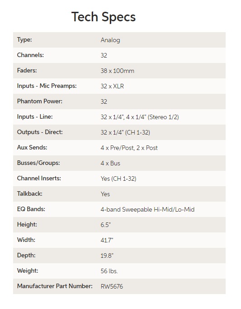Click the Faders value 38 x 100mm
The image size is (241, 309).
117,71
